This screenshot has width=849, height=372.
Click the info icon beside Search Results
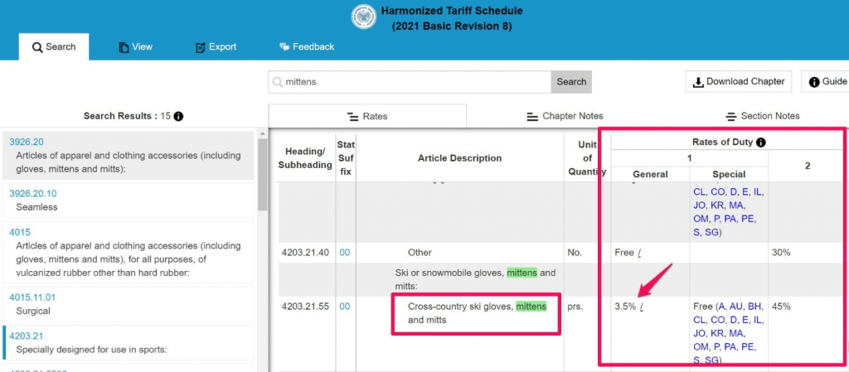(179, 116)
